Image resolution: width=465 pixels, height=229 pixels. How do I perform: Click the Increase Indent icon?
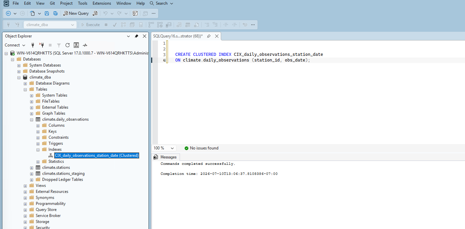[235, 25]
